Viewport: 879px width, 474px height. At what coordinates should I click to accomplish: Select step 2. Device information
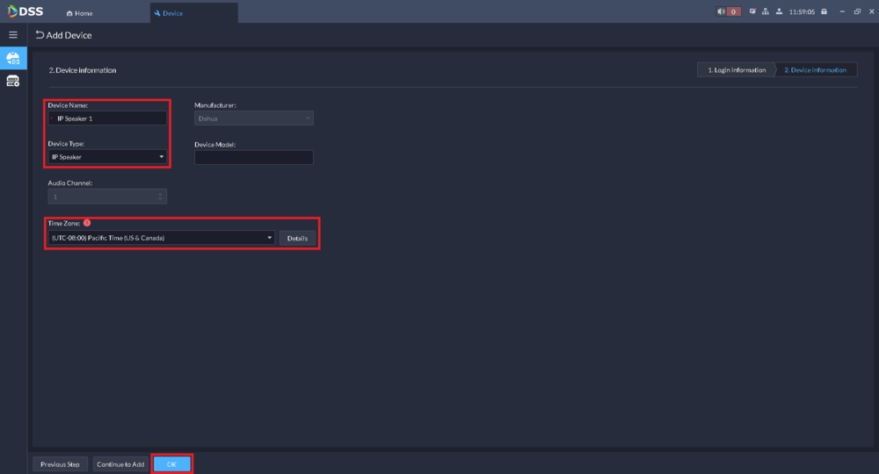(816, 70)
